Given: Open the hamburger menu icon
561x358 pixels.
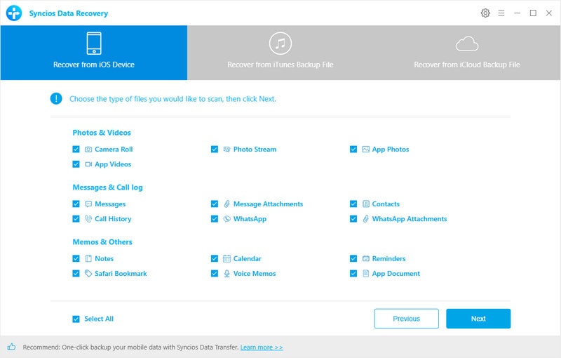Looking at the screenshot, I should 501,13.
